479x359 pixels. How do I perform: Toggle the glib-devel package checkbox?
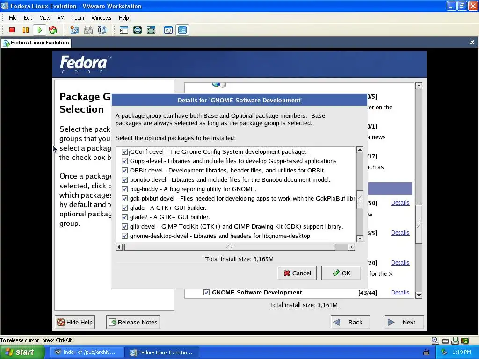pyautogui.click(x=124, y=227)
